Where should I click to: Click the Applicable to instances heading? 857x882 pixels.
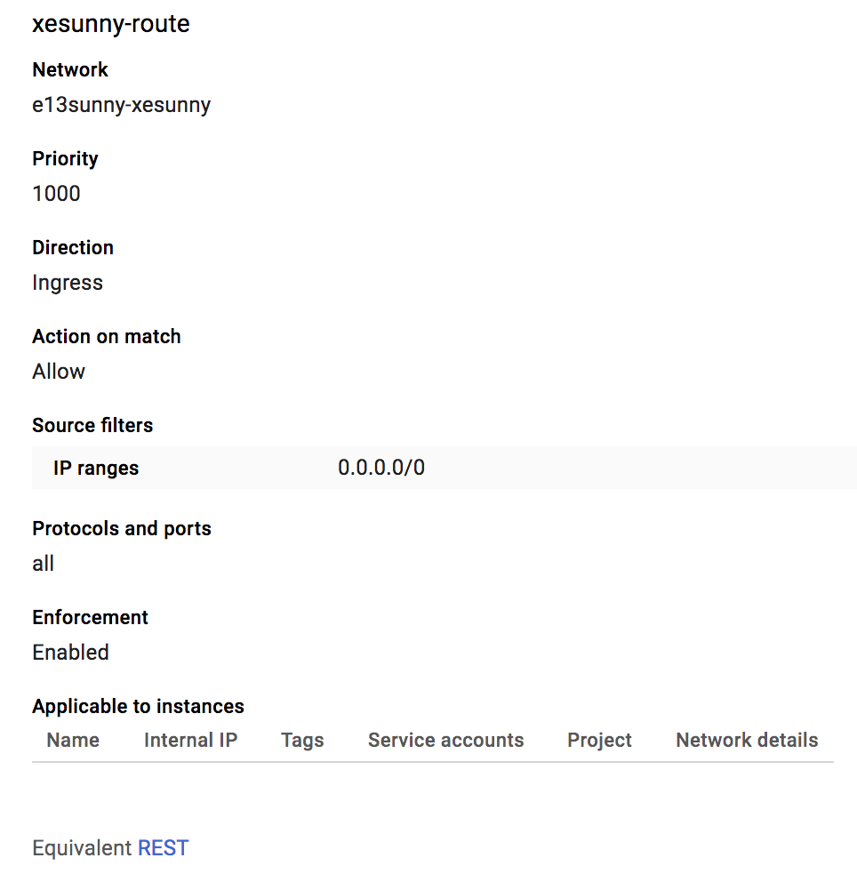[x=138, y=706]
